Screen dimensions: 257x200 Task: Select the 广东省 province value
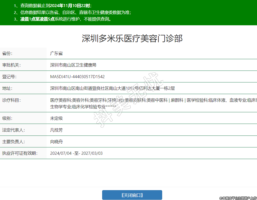pos(56,53)
